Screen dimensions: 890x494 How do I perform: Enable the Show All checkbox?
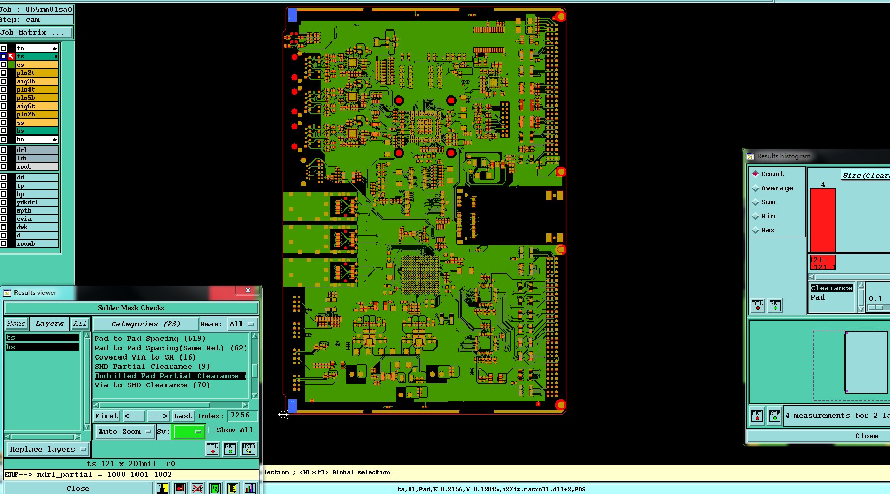[x=212, y=430]
